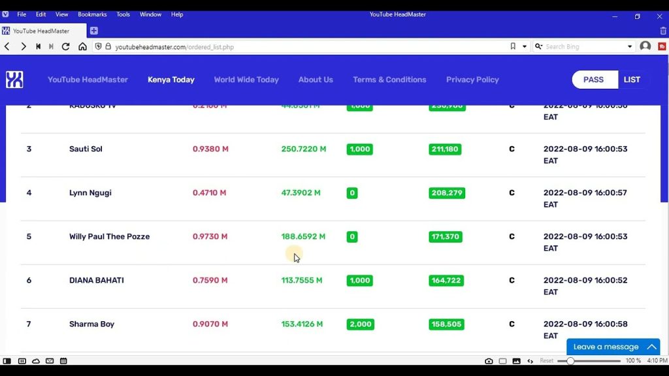The width and height of the screenshot is (669, 376).
Task: Open the View menu
Action: point(61,14)
